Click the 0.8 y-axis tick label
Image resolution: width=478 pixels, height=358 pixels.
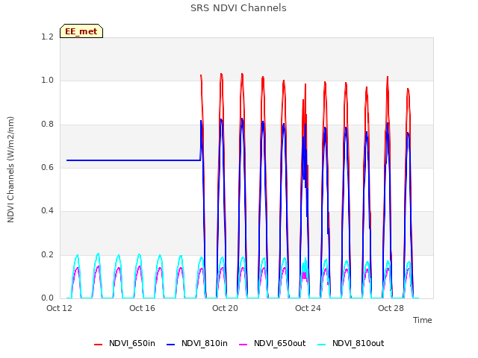point(47,124)
